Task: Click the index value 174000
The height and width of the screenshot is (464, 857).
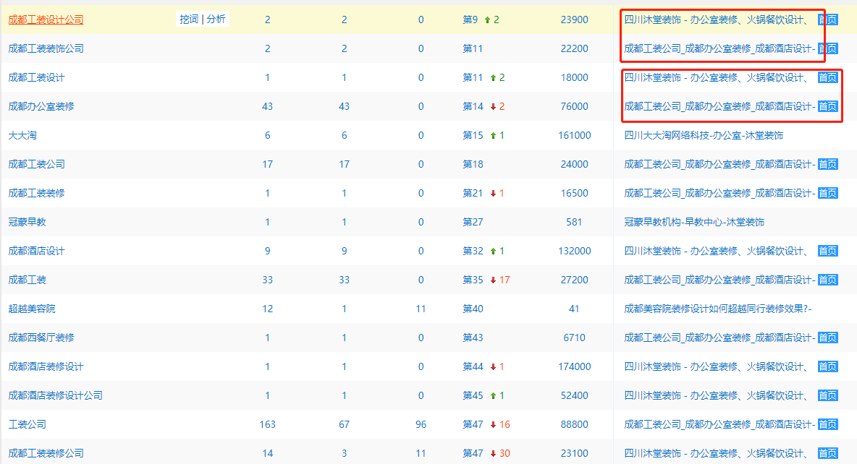Action: (575, 367)
